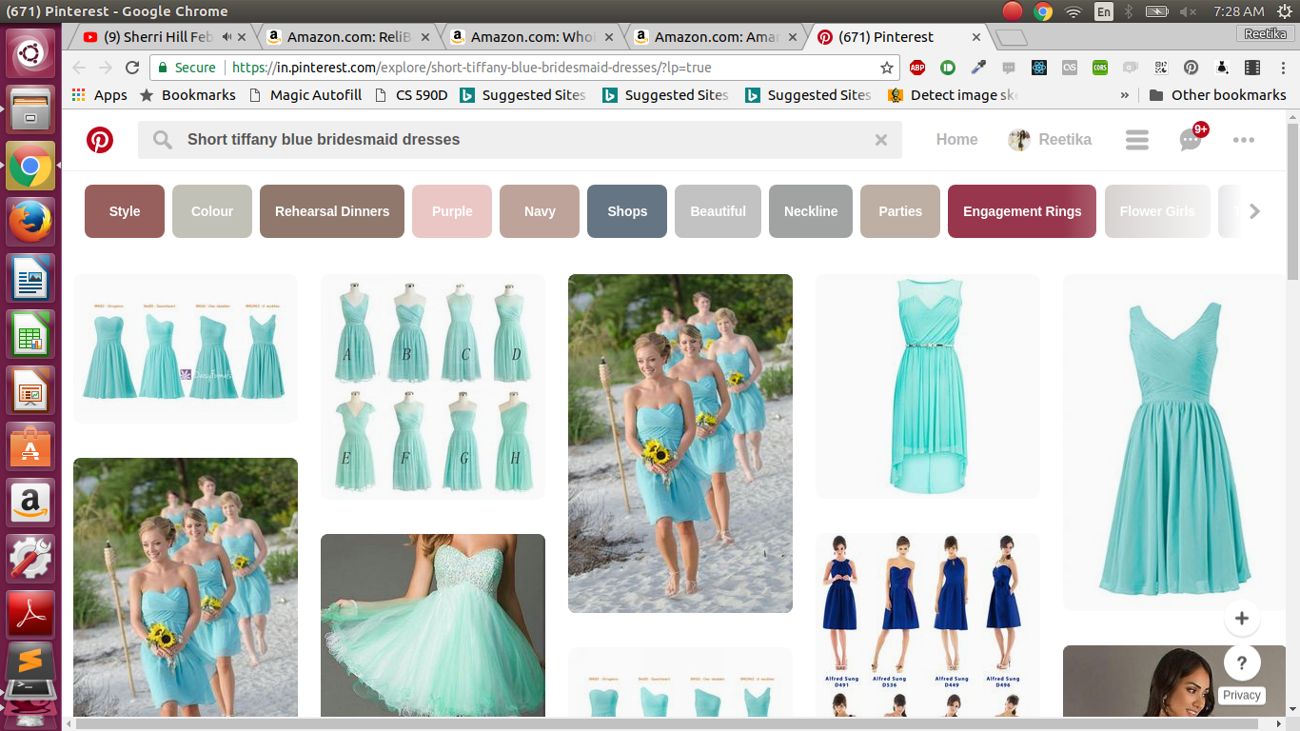Open LibreOffice Writer from the dock
This screenshot has width=1300, height=731.
pos(30,278)
